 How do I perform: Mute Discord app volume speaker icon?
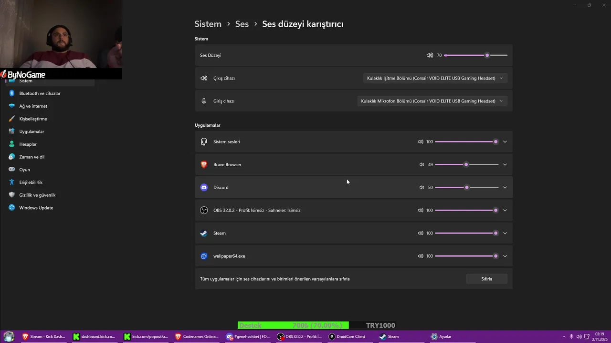pyautogui.click(x=421, y=187)
